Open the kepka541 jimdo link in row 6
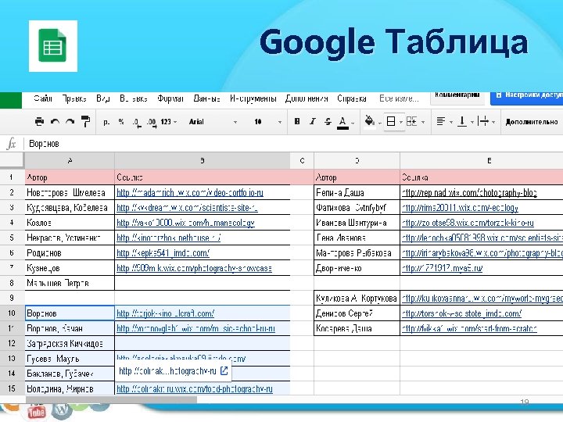This screenshot has width=563, height=422. [x=163, y=253]
